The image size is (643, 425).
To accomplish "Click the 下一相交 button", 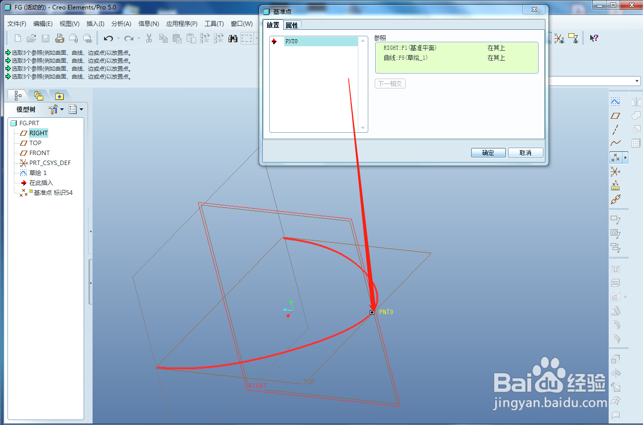I will click(x=390, y=84).
